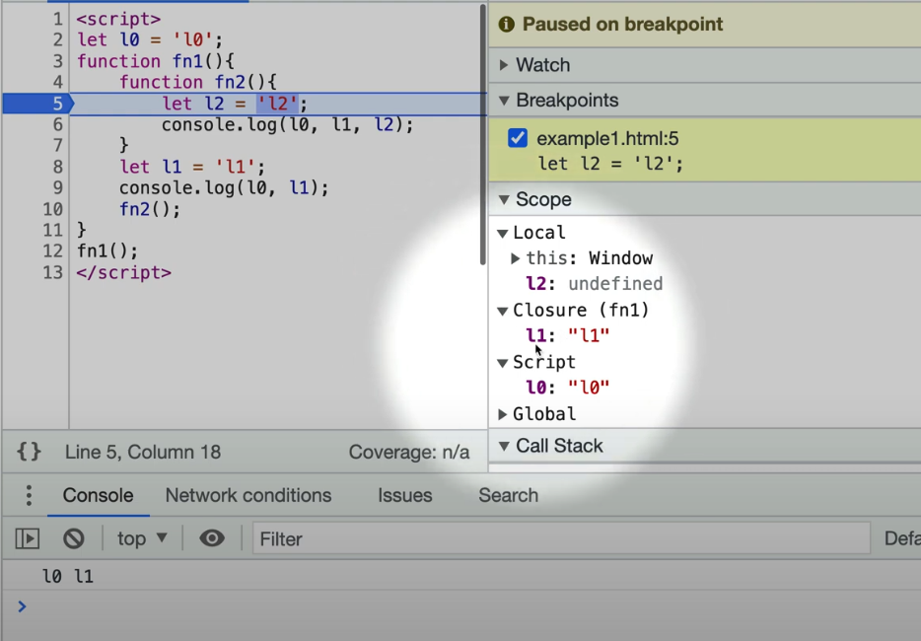Screen dimensions: 921x641
Task: Click the console prompt arrow
Action: (22, 605)
